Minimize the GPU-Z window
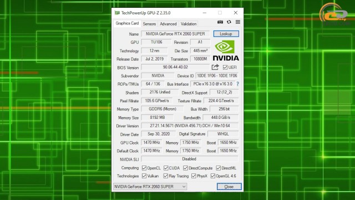355x200 pixels. (205, 13)
